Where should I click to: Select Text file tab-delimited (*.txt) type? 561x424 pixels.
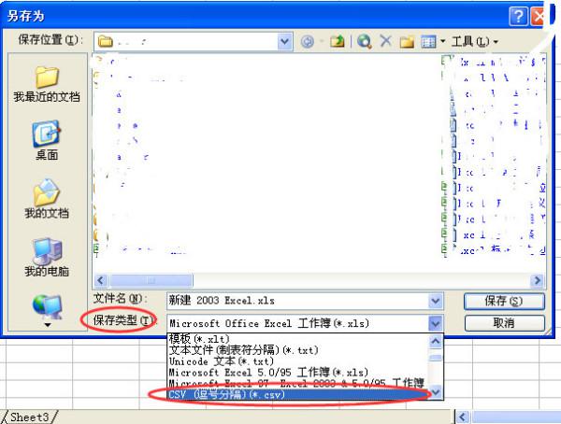point(297,349)
